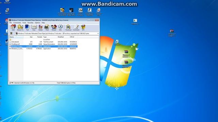Click the A7A55DDD CRC32 value
Screen dimensions: 218x122
[x=73, y=44]
